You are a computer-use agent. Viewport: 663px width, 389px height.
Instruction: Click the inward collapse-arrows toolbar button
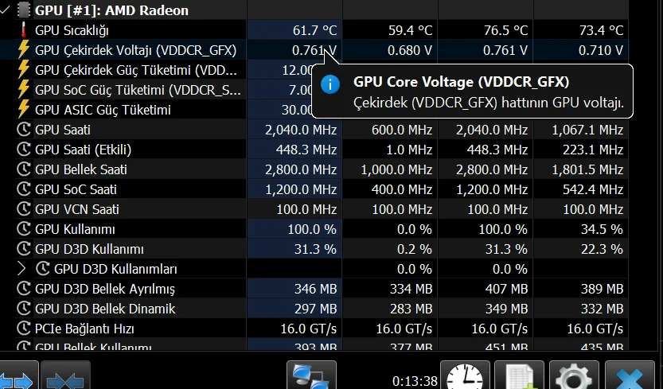(x=65, y=377)
